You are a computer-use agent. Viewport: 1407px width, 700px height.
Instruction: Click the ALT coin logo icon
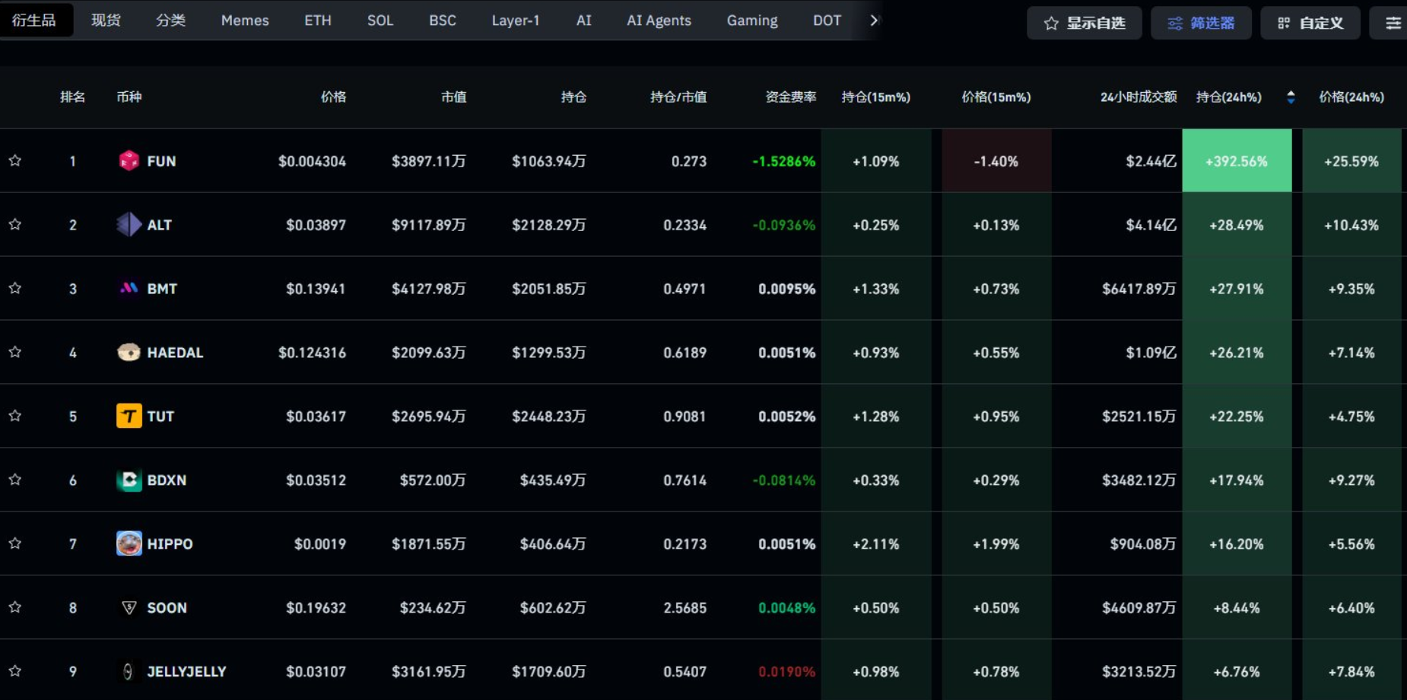[x=129, y=224]
